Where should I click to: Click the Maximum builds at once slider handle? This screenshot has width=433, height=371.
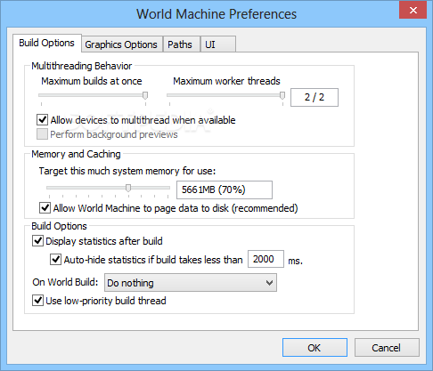pyautogui.click(x=145, y=95)
